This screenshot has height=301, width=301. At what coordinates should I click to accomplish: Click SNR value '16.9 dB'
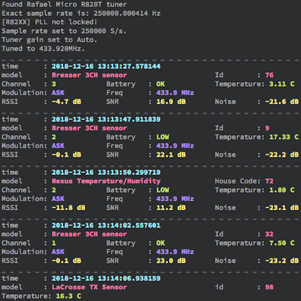[171, 102]
